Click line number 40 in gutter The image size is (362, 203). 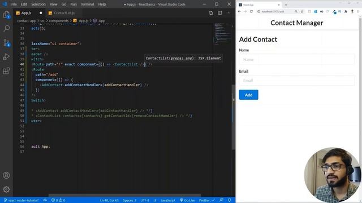(22, 64)
